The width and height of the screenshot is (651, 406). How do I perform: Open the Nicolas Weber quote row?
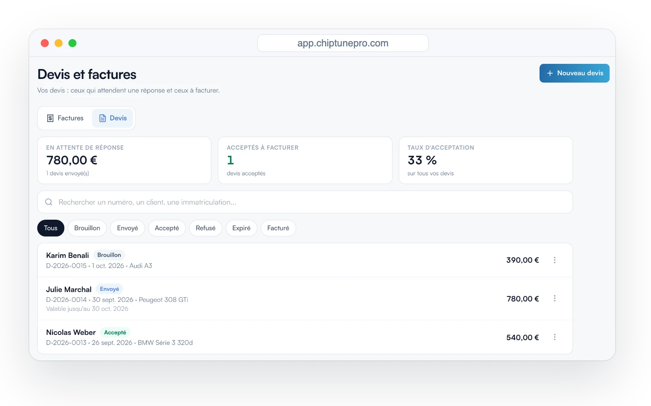tap(305, 337)
